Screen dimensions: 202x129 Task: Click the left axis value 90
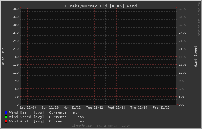[x=17, y=81]
